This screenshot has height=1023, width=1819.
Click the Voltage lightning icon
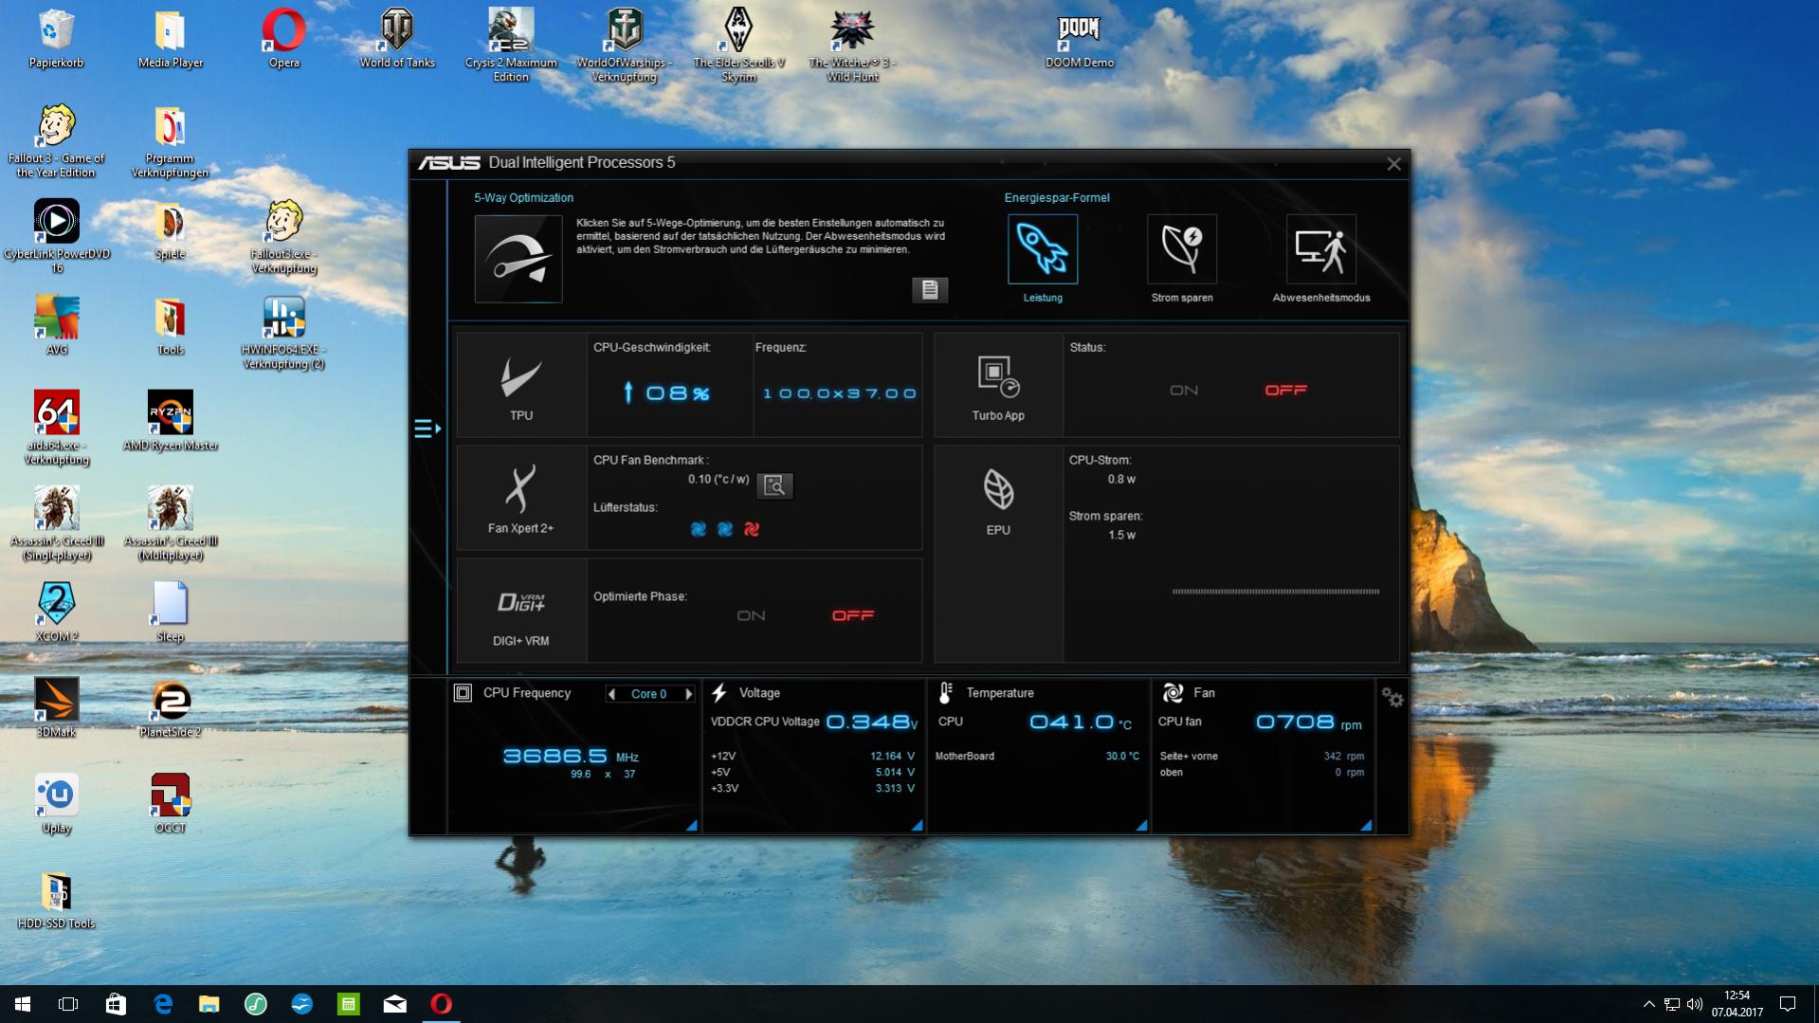pyautogui.click(x=719, y=693)
